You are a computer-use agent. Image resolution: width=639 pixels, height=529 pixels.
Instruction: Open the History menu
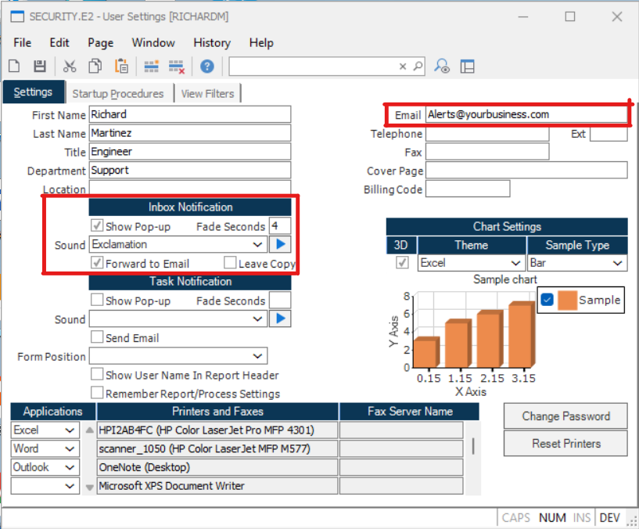[211, 42]
